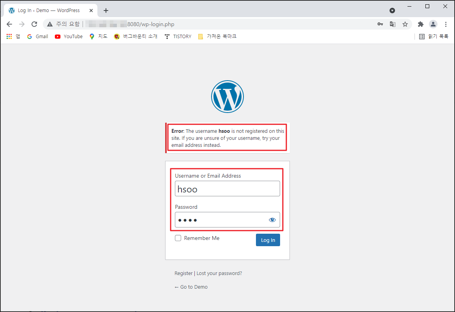This screenshot has height=312, width=455.
Task: Click the address bar URL wp-login.php
Action: tap(151, 24)
